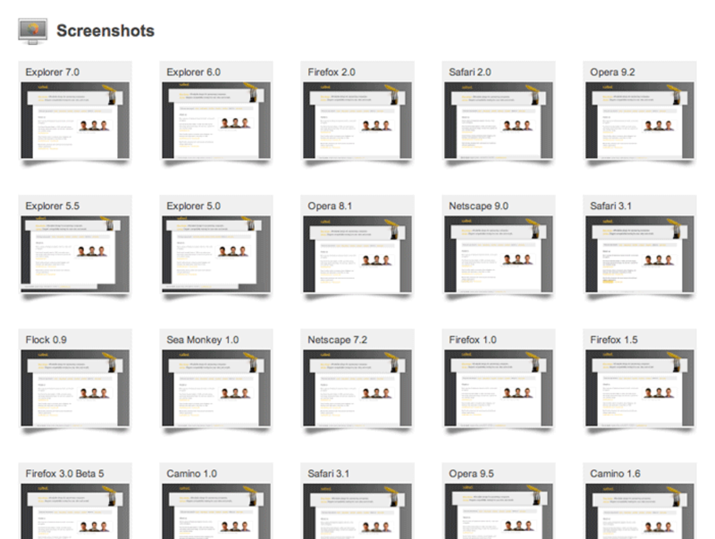Click the Firefox 3.0 Beta 5 label
Viewport: 715px width, 539px height.
point(64,474)
